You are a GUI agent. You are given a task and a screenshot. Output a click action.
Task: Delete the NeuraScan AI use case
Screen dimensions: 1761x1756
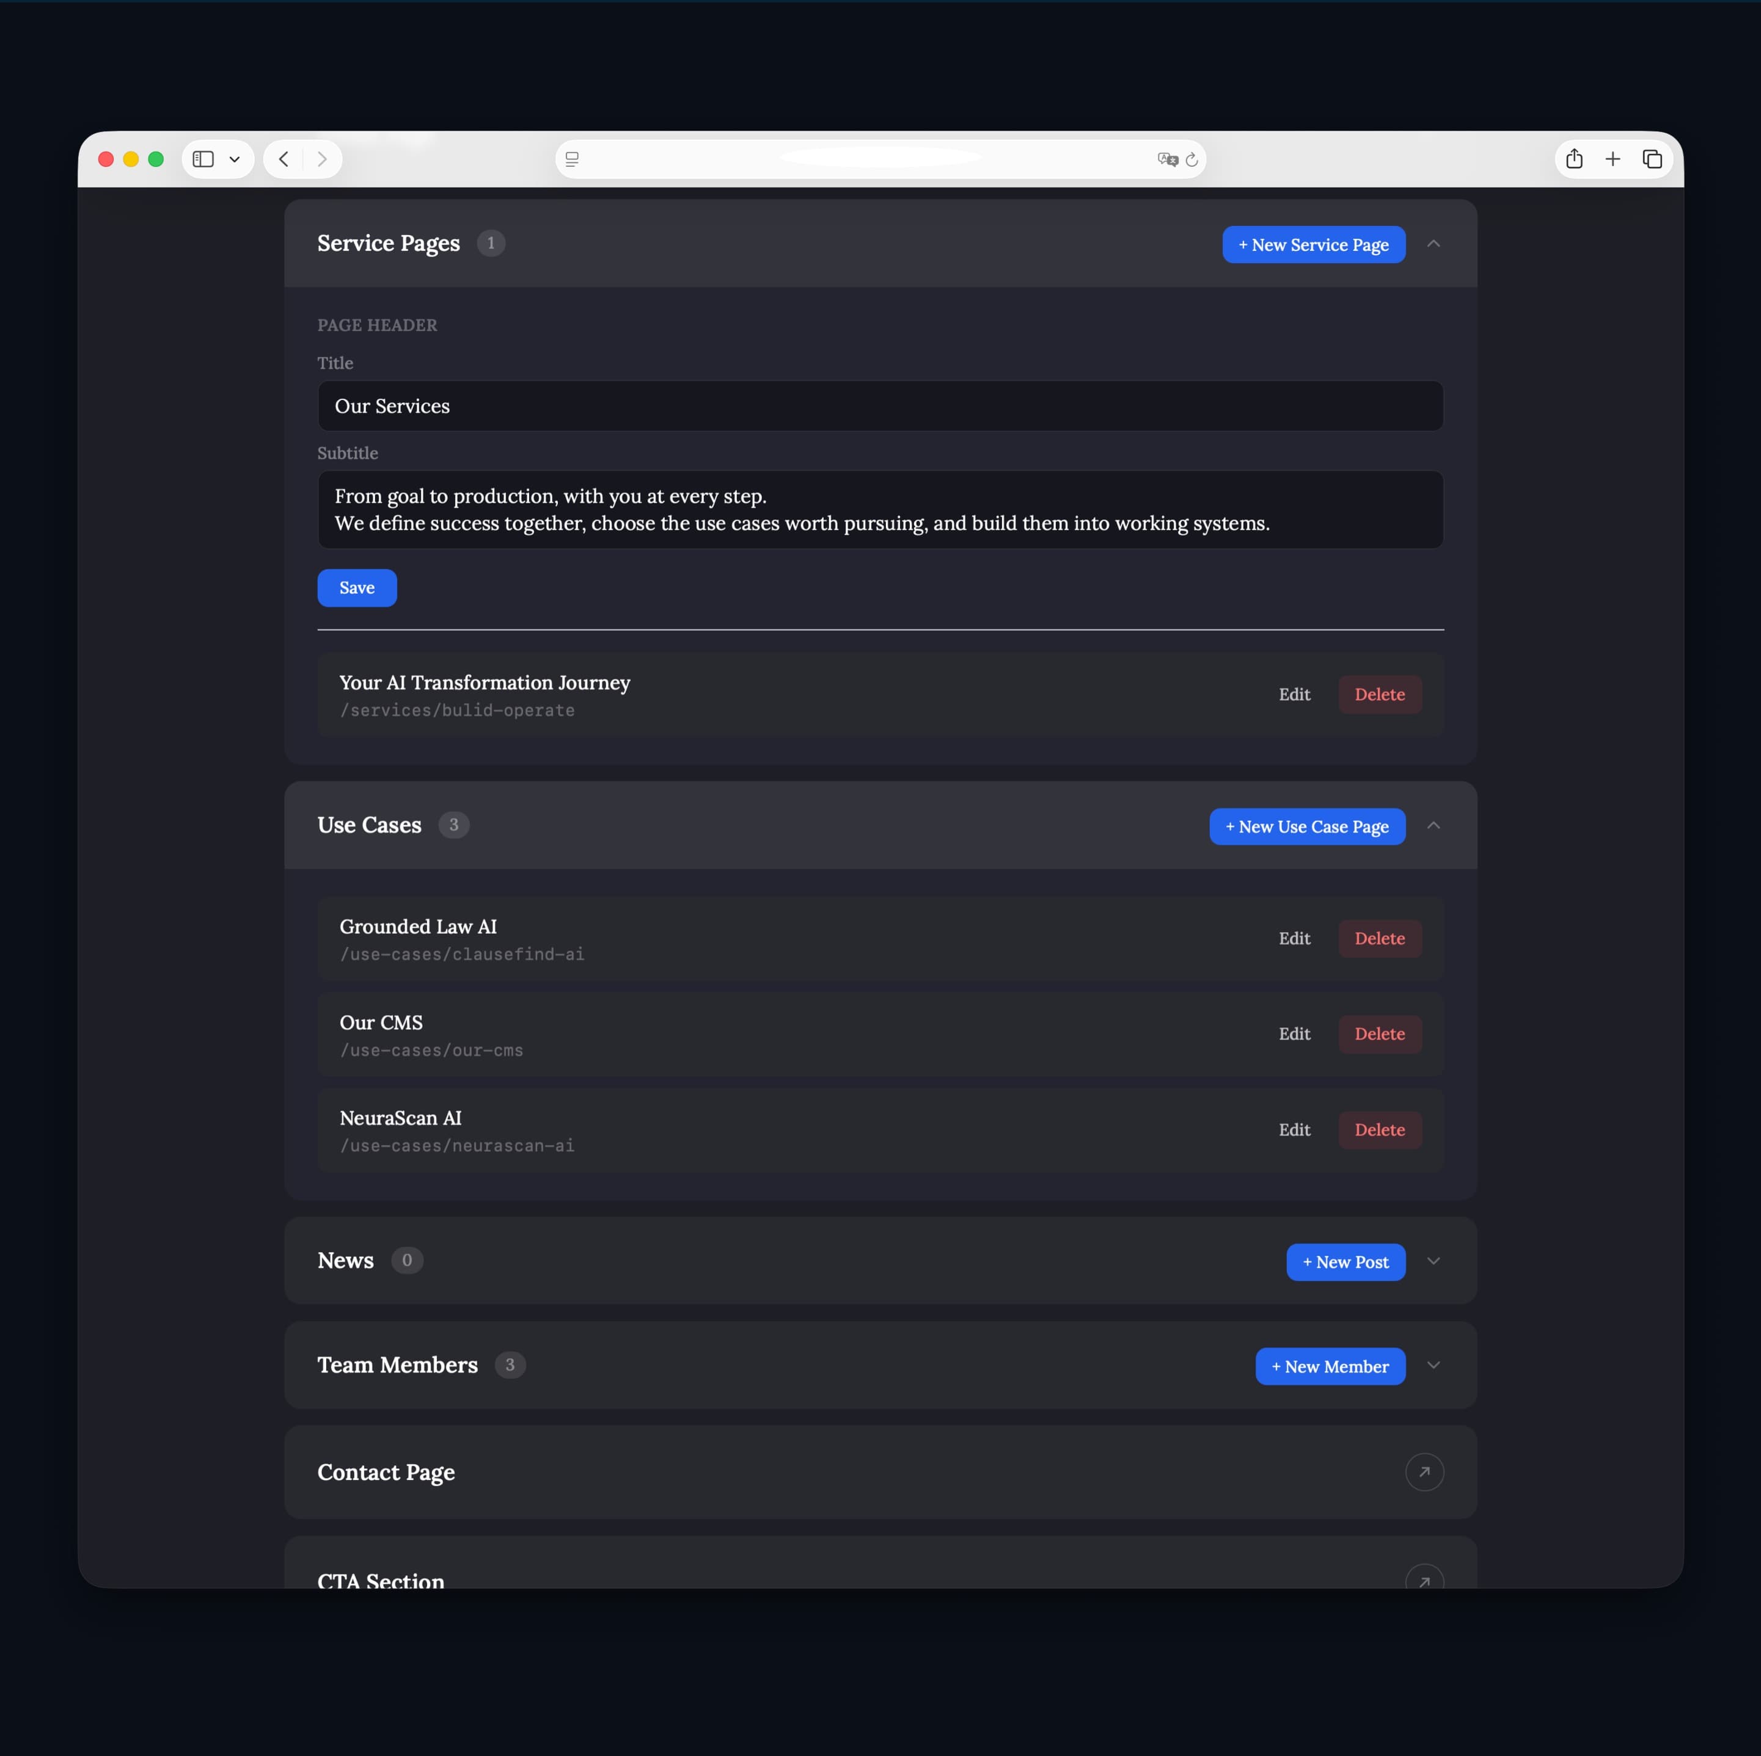(x=1379, y=1130)
